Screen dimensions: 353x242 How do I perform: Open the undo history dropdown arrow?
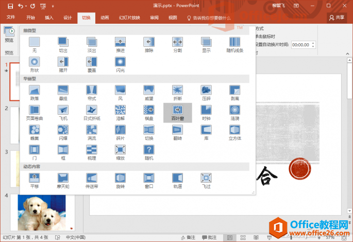[26, 6]
